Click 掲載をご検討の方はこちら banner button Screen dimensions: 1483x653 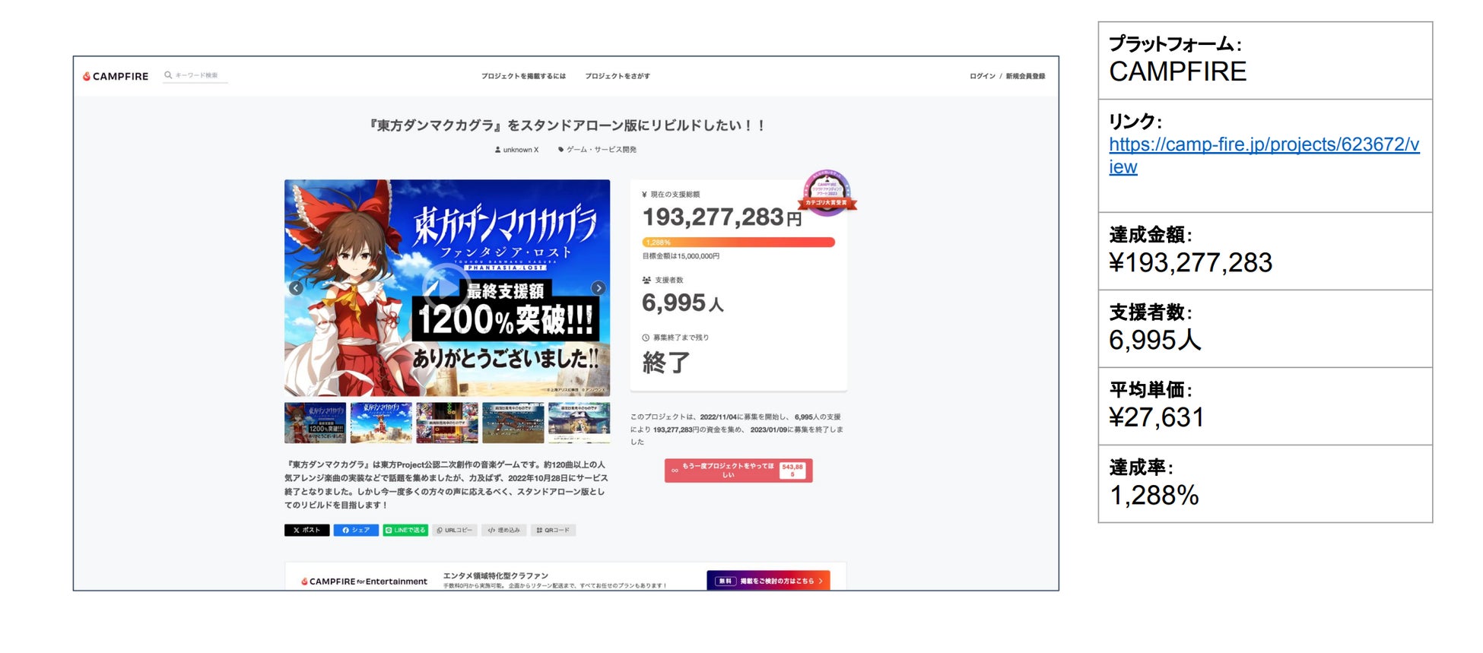(x=768, y=581)
